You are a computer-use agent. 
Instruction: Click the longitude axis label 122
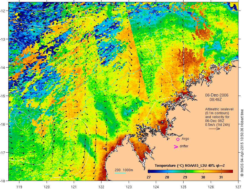pos(101,187)
